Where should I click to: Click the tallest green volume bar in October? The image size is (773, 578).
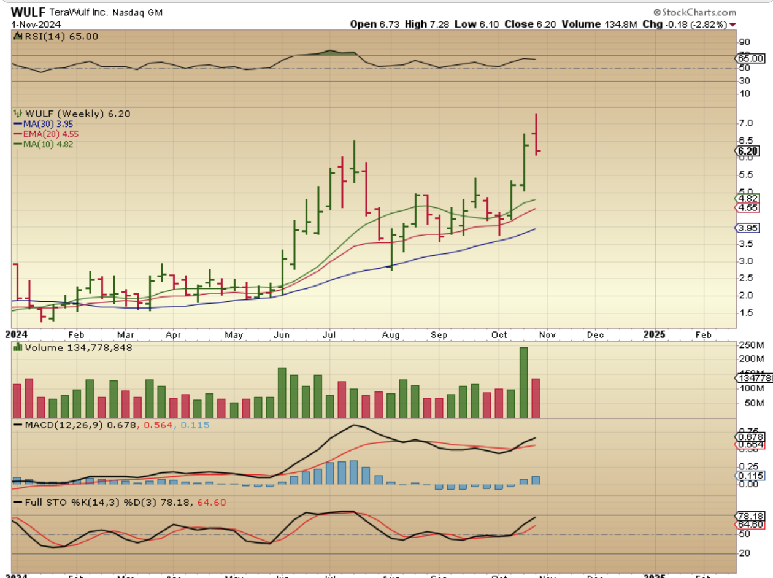coord(524,382)
